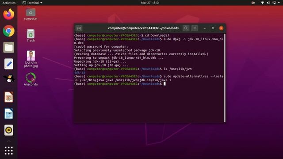Click the 'ls /usr/lib/jvm' command text
Screen dimensions: 283x159
[x=178, y=69]
